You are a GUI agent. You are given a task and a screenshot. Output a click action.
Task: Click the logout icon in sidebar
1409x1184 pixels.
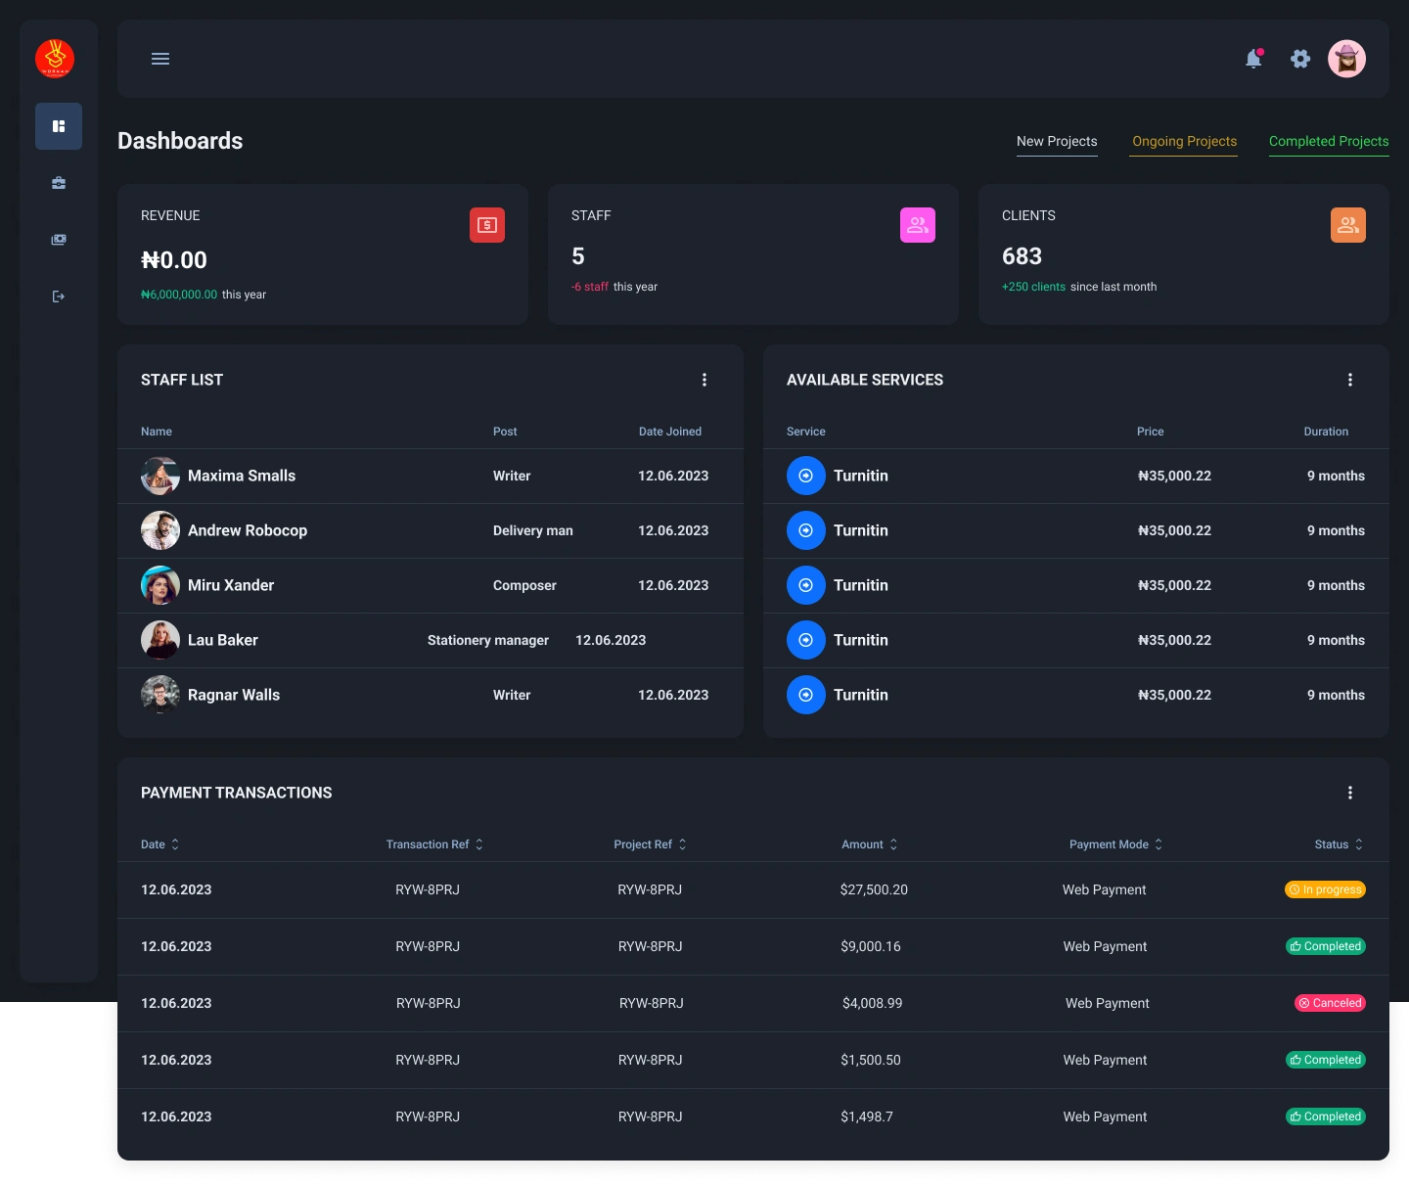[59, 296]
